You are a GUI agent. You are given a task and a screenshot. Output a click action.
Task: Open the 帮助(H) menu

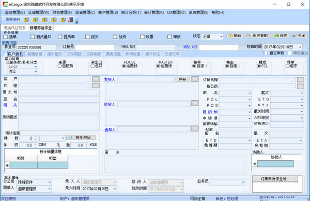218,12
